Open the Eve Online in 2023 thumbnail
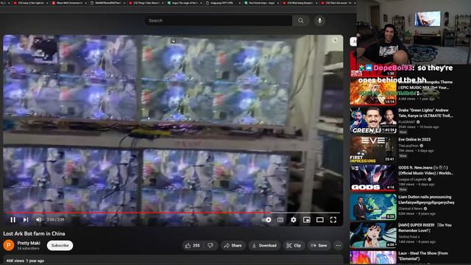 pyautogui.click(x=373, y=150)
